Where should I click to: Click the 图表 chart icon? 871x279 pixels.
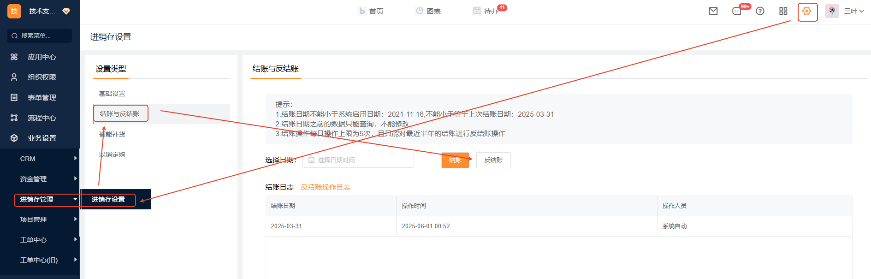click(x=419, y=11)
